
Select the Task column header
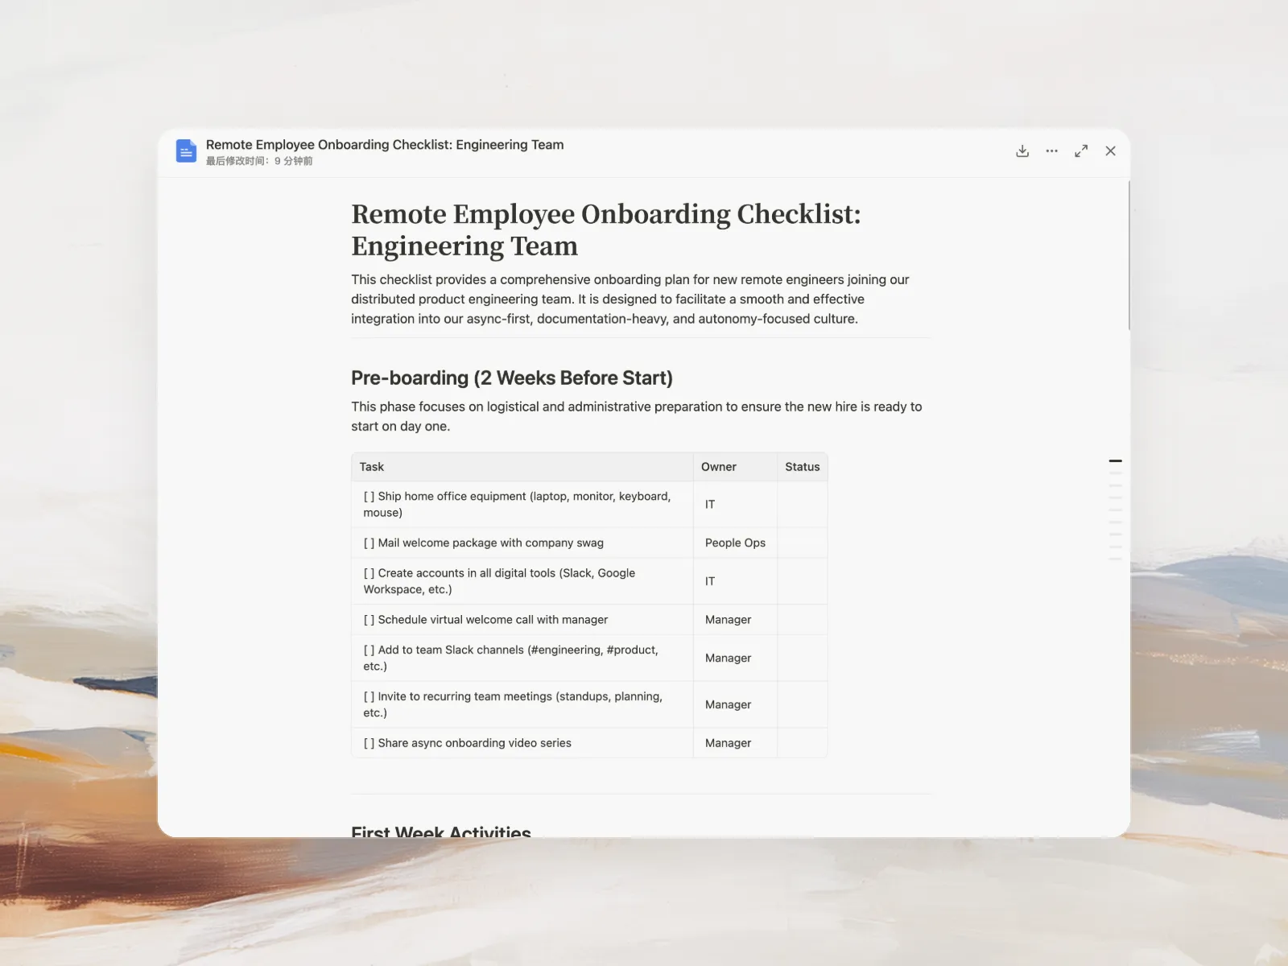tap(372, 467)
